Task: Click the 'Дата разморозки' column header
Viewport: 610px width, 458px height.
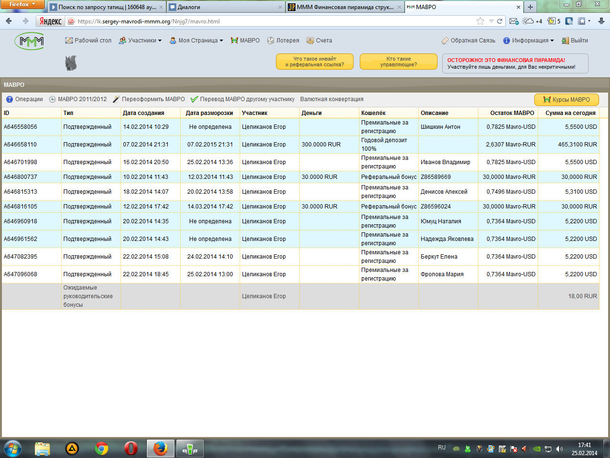Action: [209, 113]
